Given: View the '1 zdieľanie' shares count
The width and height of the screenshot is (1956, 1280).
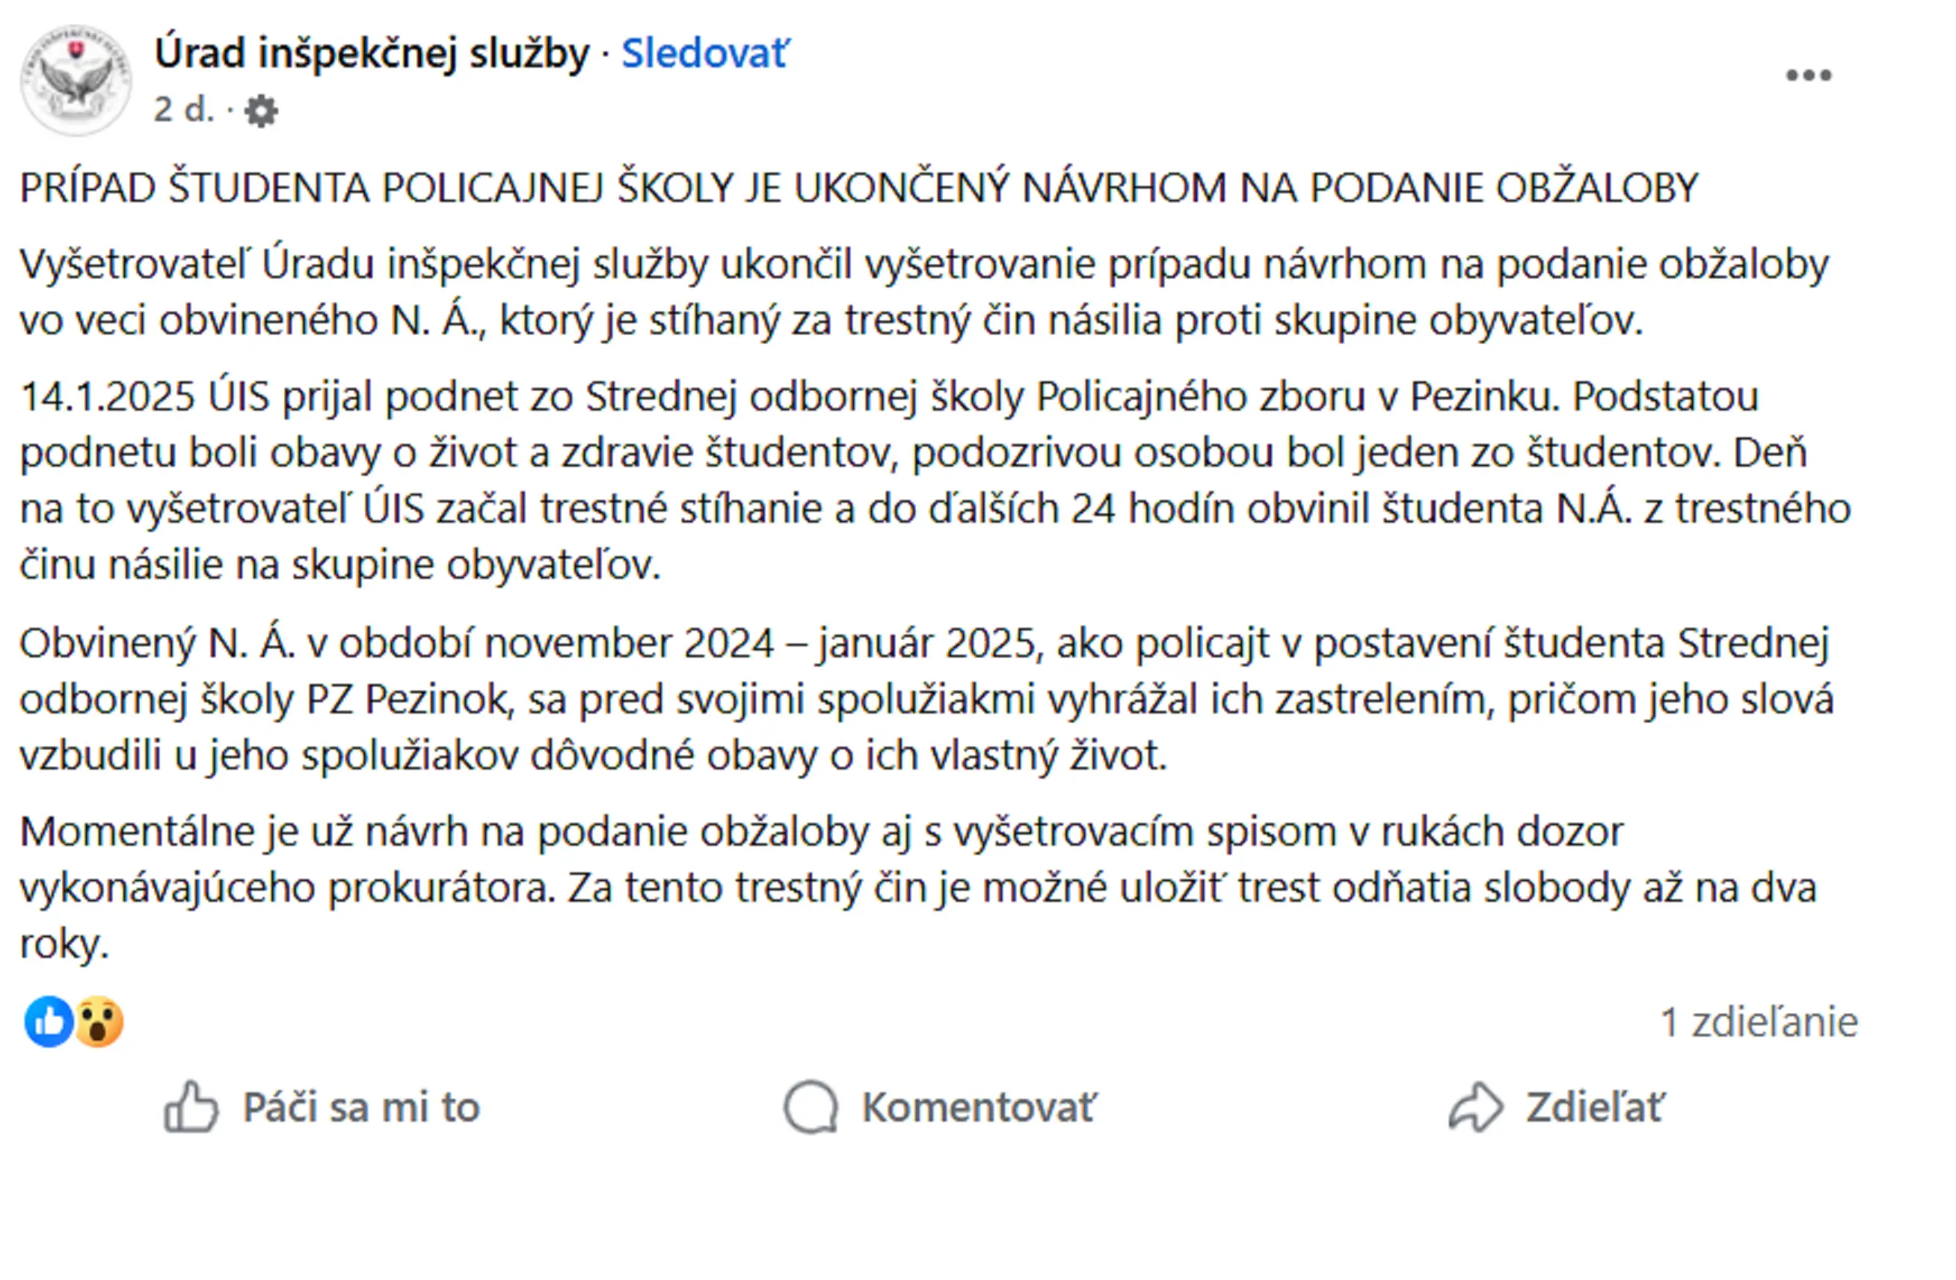Looking at the screenshot, I should [x=1758, y=1022].
